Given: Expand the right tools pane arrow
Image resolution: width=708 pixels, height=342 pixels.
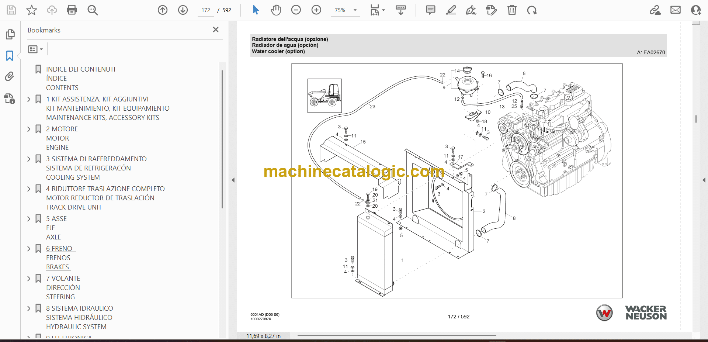Looking at the screenshot, I should point(704,180).
